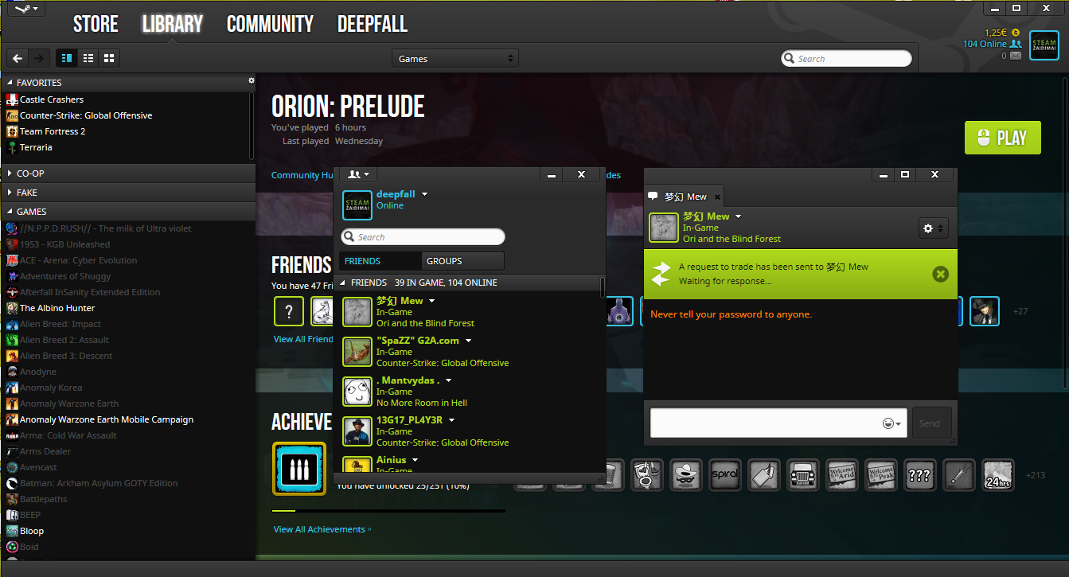Screen dimensions: 1069x577
Task: Open the chat settings gear dropdown
Action: 933,228
